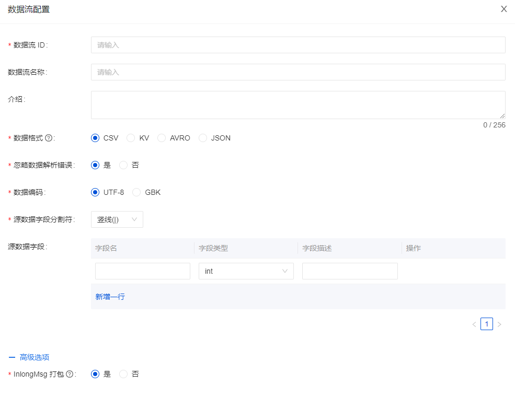Open field type int dropdown
This screenshot has height=397, width=515.
(246, 271)
